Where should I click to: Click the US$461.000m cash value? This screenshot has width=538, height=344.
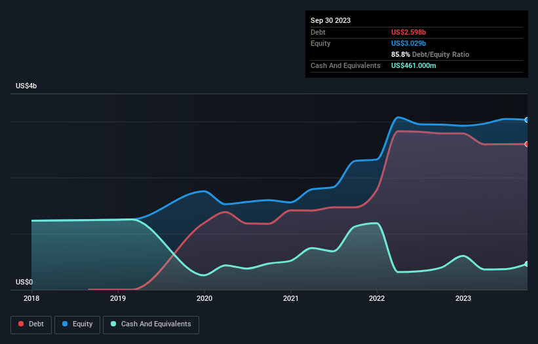[x=413, y=65]
